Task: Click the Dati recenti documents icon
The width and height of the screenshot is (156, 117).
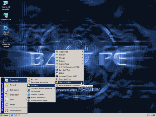Action: (7, 90)
